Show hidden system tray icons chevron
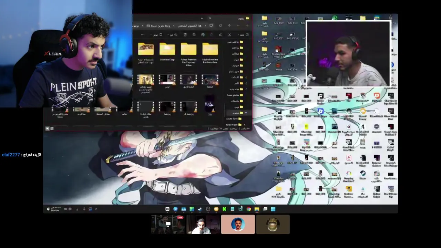The width and height of the screenshot is (441, 248). tap(96, 209)
